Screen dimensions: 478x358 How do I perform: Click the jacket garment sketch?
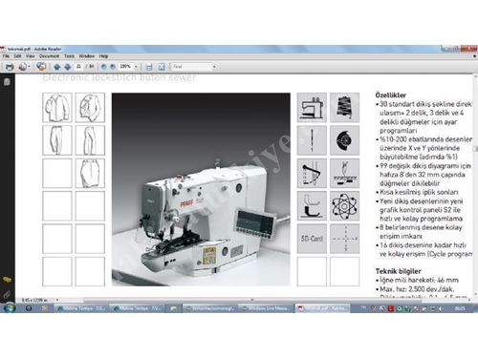90,108
